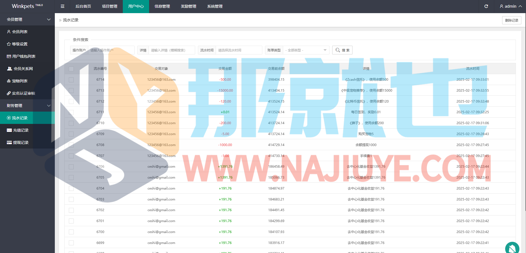Collapse the 会员管理 sidebar section
The image size is (526, 253).
coord(49,19)
